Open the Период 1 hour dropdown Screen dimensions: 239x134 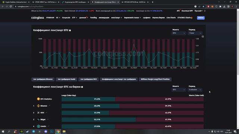point(195,33)
